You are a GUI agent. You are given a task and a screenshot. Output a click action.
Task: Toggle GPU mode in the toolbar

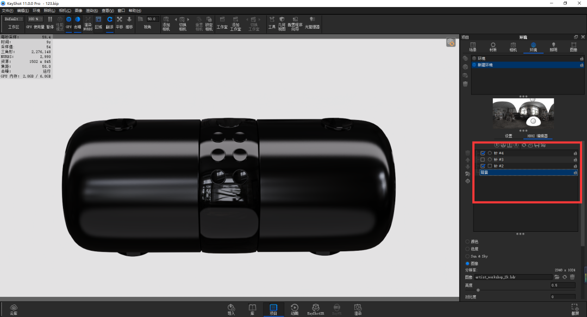coord(68,23)
